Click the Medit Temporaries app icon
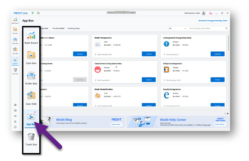The image size is (249, 161). [x=98, y=44]
